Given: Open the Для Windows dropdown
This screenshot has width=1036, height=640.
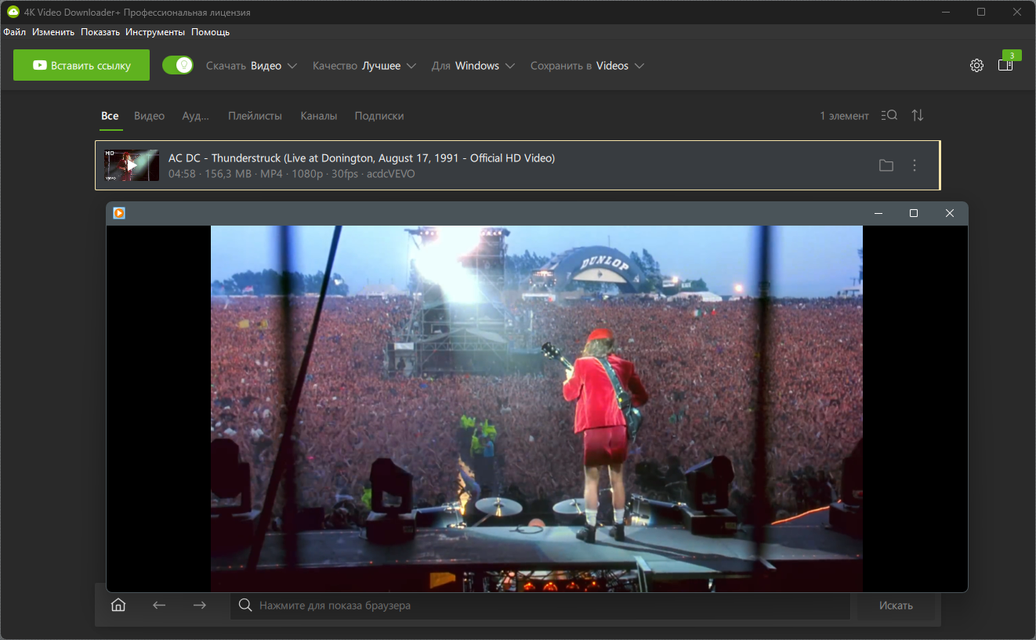Looking at the screenshot, I should click(473, 66).
